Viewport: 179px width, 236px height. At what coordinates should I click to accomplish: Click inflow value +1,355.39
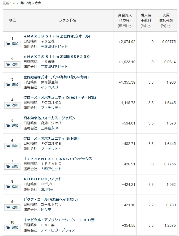127,83
